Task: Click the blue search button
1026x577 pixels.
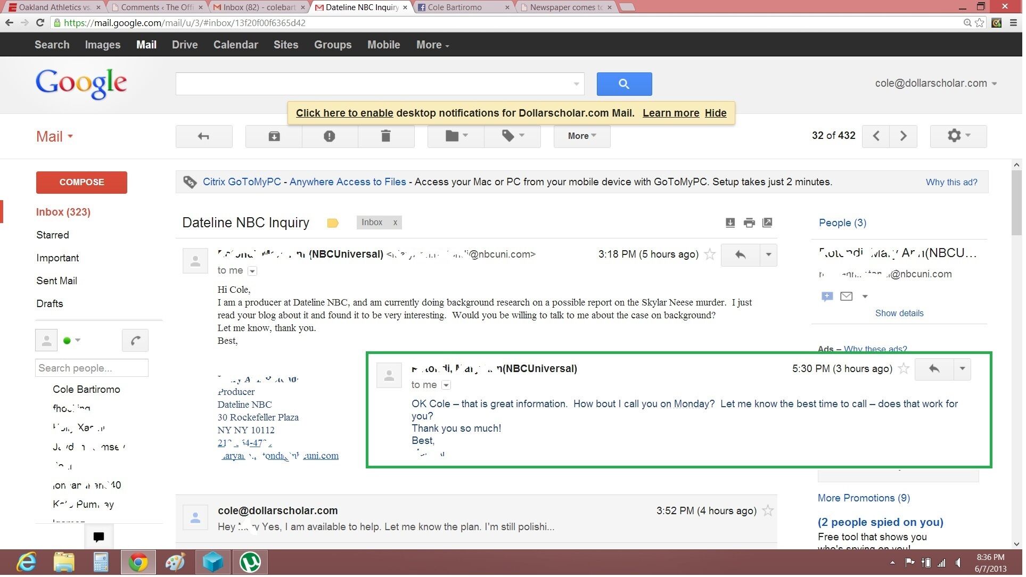Action: (627, 84)
